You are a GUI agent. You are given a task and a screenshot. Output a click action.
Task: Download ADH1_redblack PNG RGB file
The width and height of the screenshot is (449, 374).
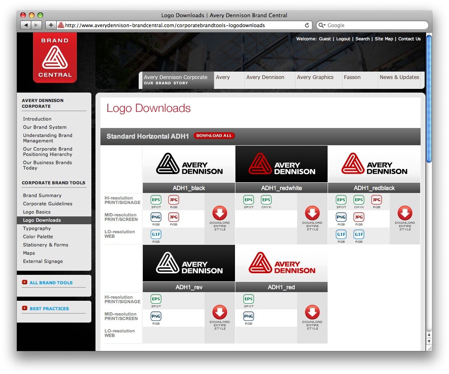click(x=341, y=217)
